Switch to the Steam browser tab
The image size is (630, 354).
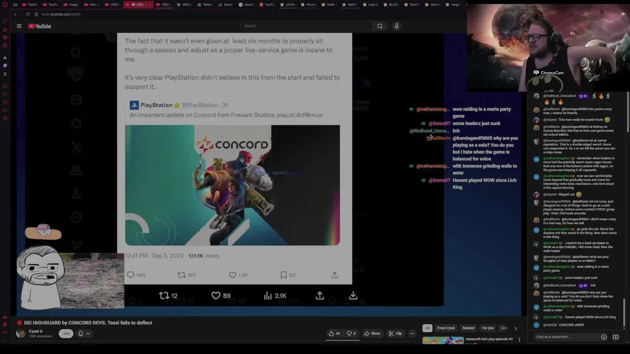click(225, 5)
